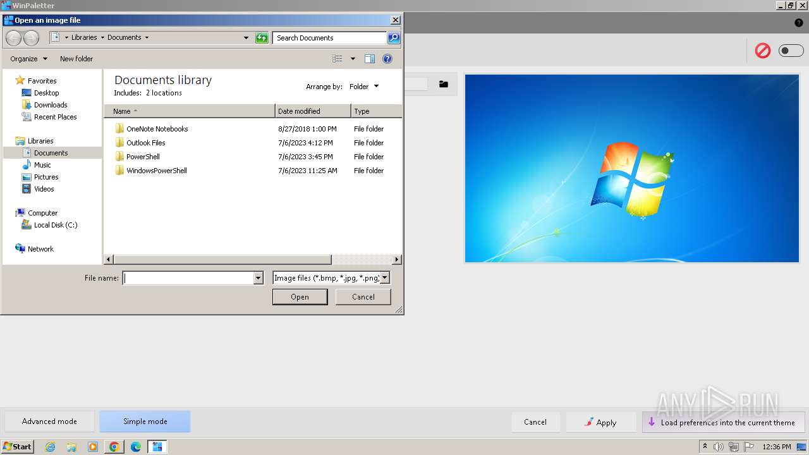The width and height of the screenshot is (809, 455).
Task: Open dialog Help question mark icon
Action: tap(387, 59)
